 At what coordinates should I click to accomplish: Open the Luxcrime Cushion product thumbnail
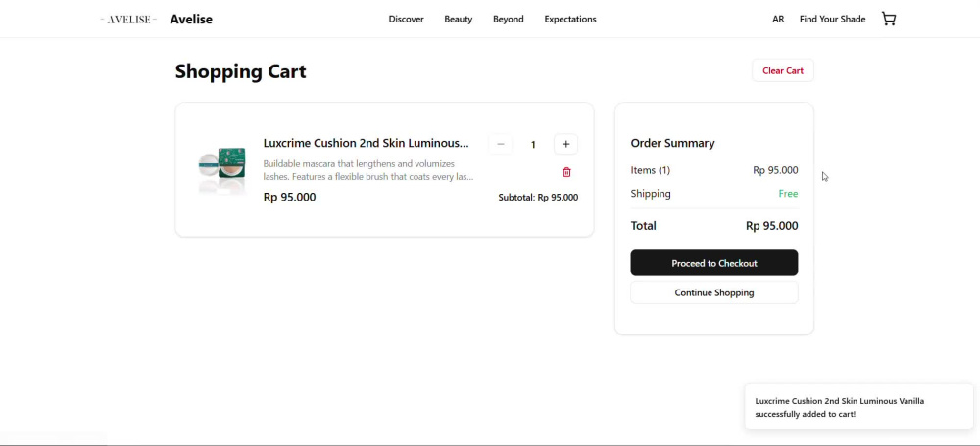(221, 169)
